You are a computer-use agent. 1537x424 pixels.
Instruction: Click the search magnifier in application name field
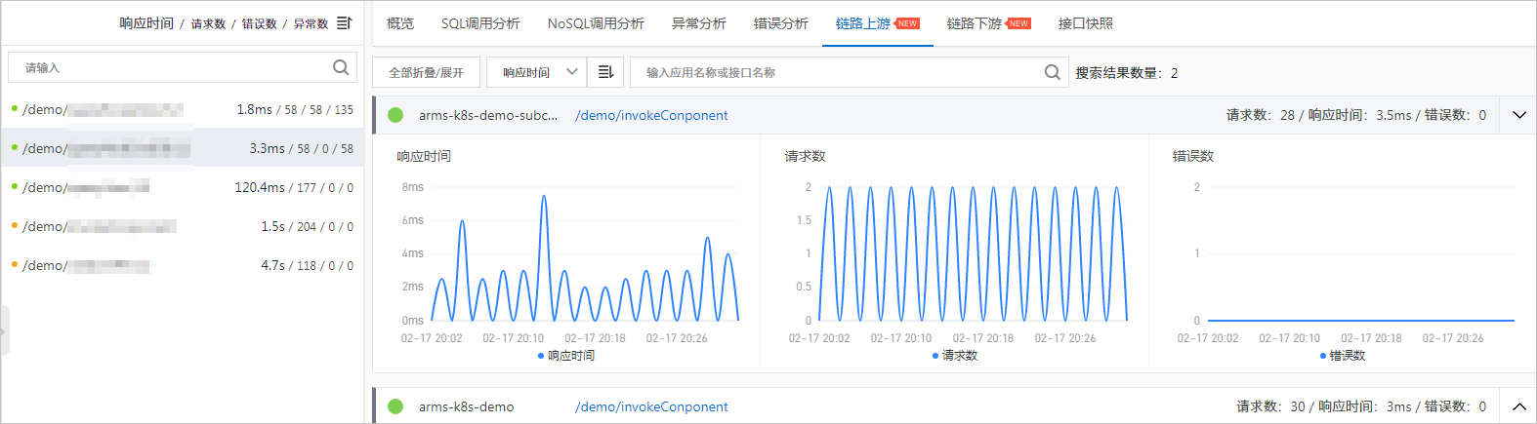[x=1052, y=72]
